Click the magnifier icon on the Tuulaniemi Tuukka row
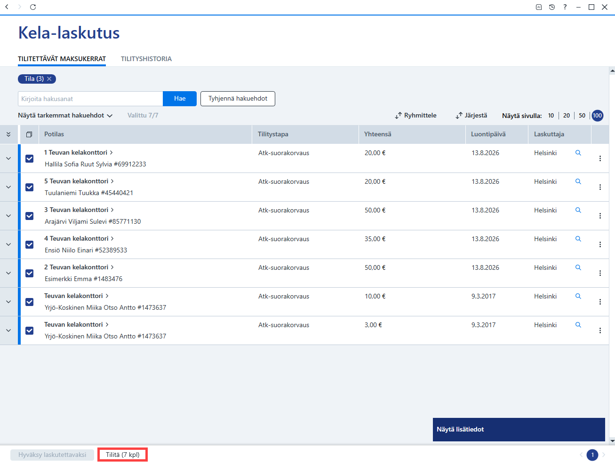Viewport: 615px width, 463px height. click(x=578, y=181)
